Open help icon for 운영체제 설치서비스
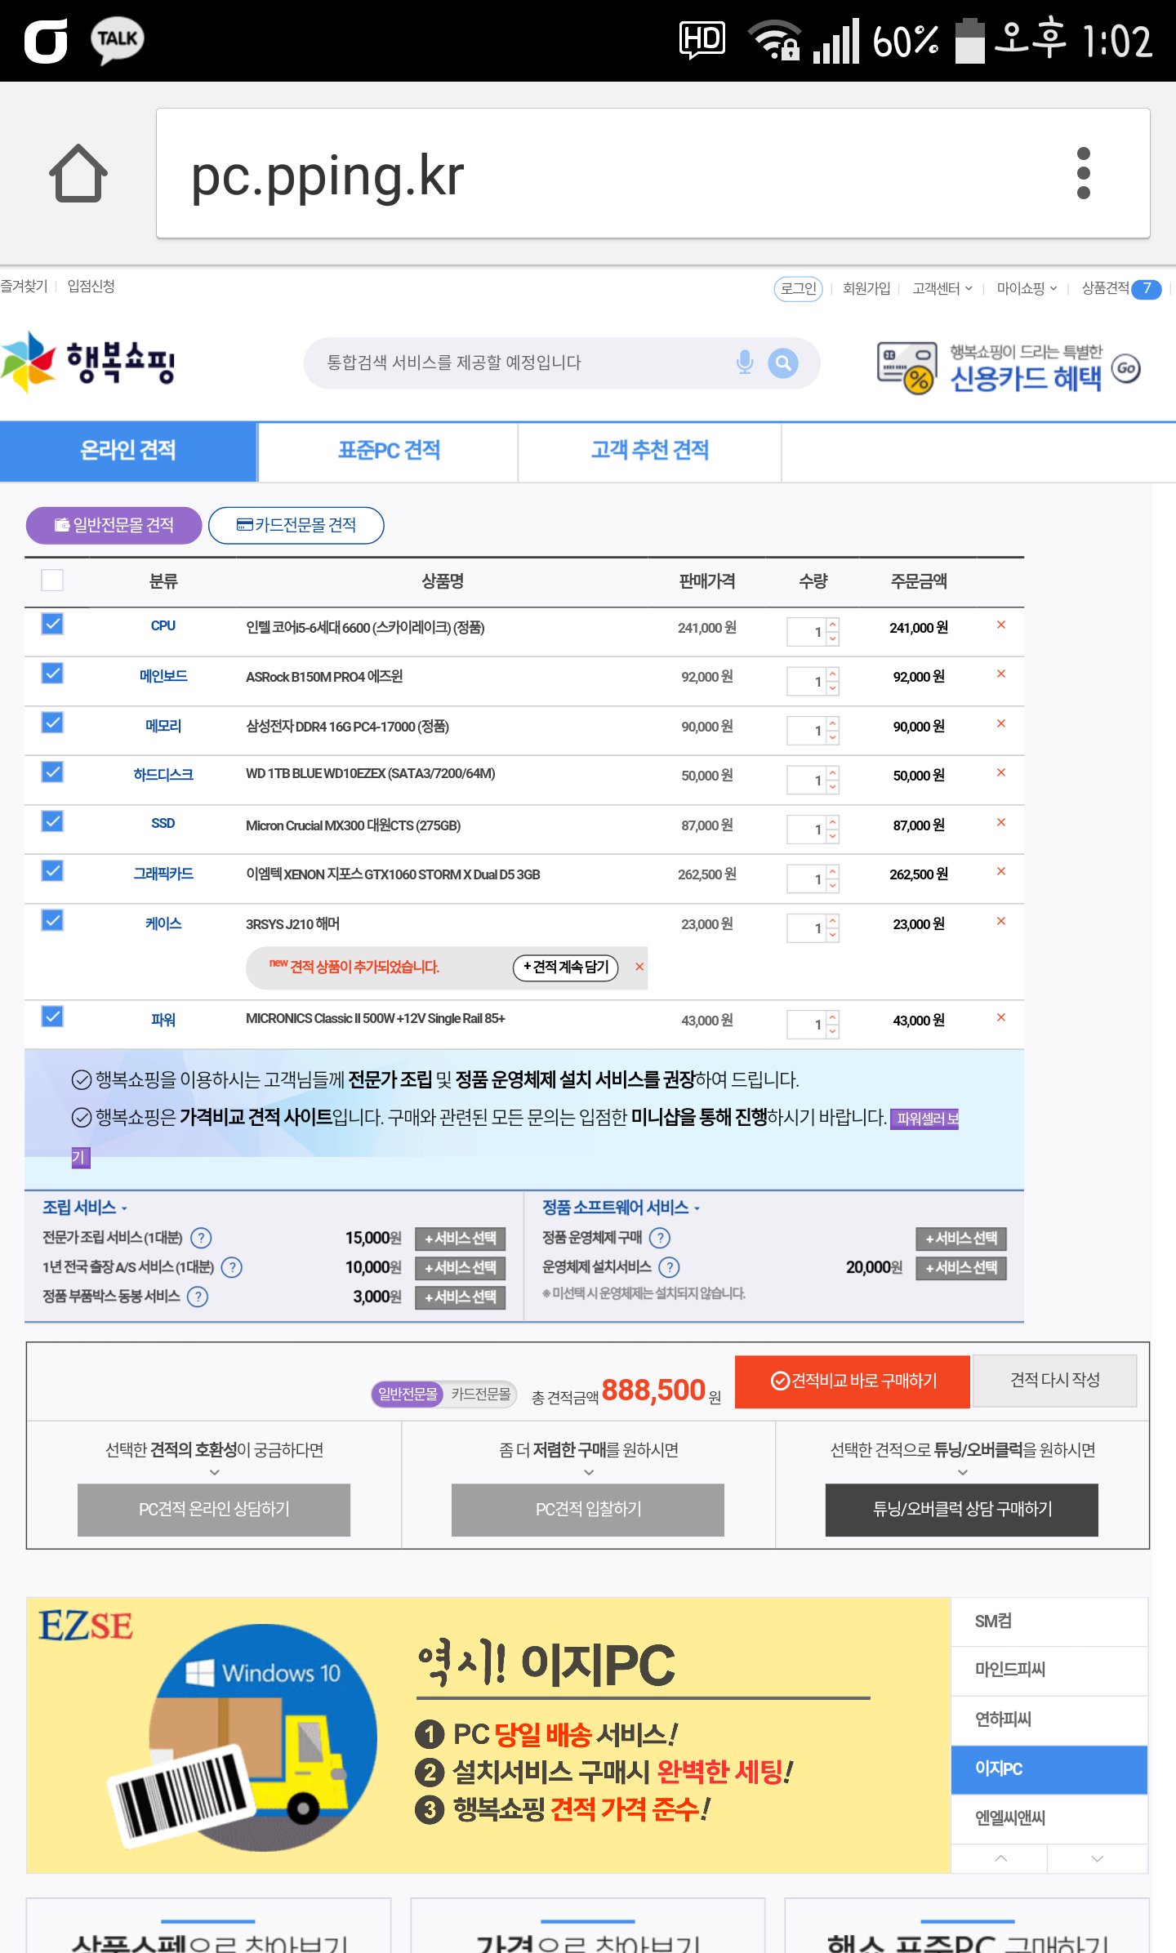Image resolution: width=1176 pixels, height=1953 pixels. point(670,1267)
